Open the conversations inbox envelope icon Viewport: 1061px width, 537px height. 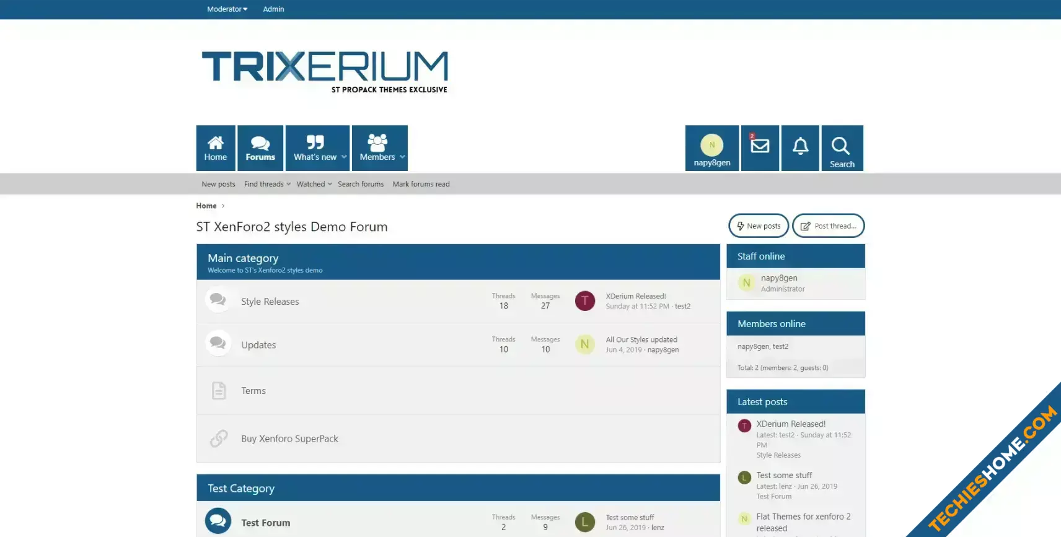[x=760, y=146]
